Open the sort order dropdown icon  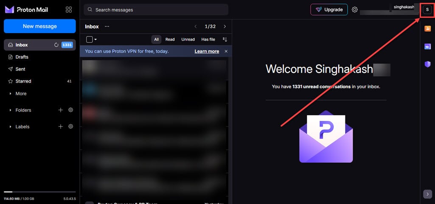coord(225,39)
